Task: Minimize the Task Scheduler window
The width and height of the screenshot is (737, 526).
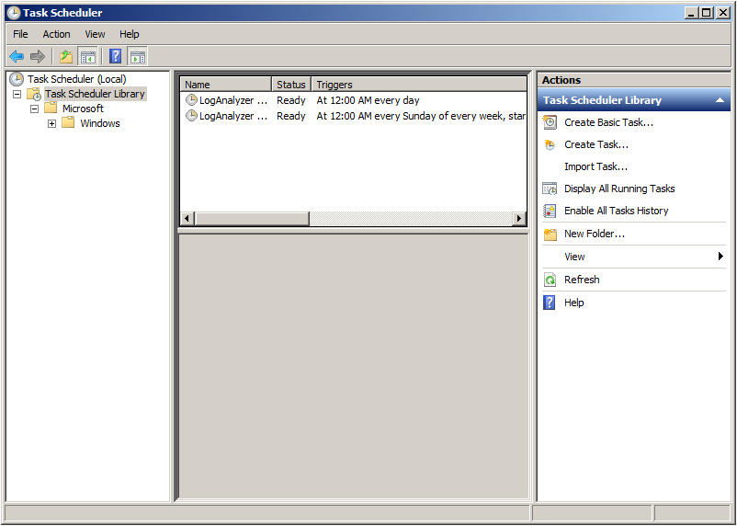Action: [690, 13]
